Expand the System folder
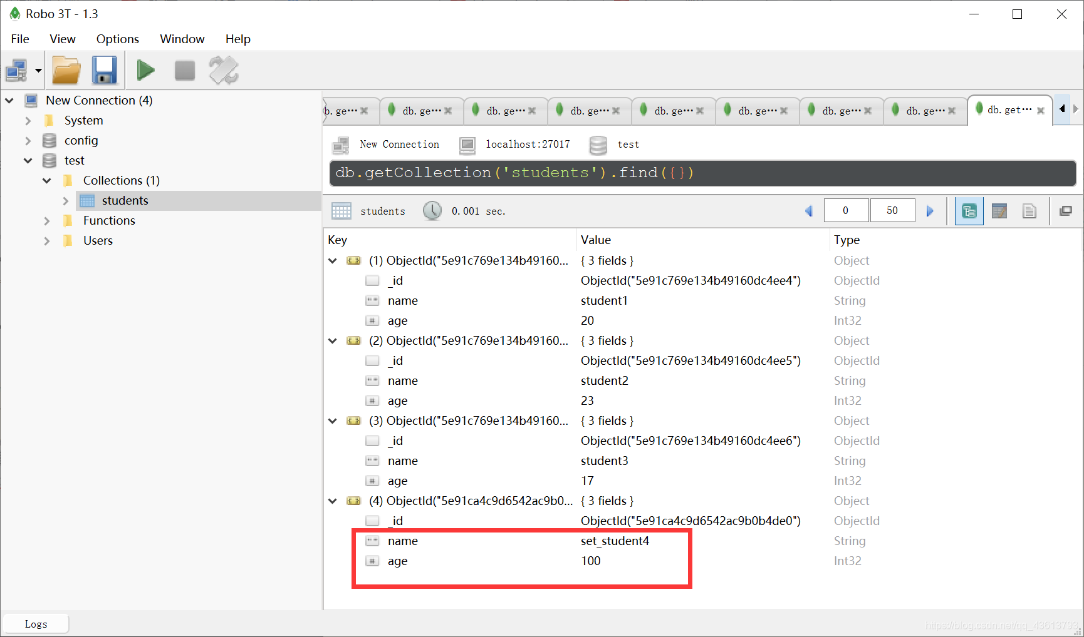 tap(28, 120)
